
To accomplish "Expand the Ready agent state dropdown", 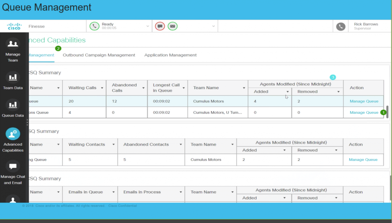I will point(147,26).
